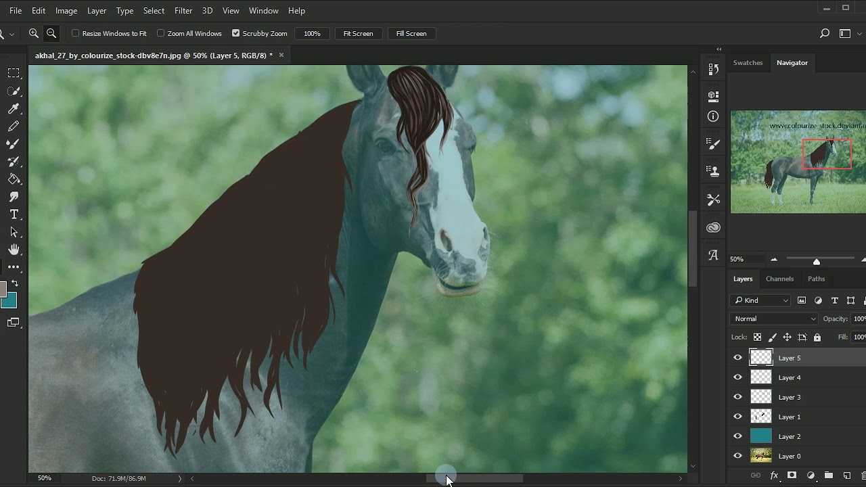Open the File menu
866x487 pixels.
point(16,11)
